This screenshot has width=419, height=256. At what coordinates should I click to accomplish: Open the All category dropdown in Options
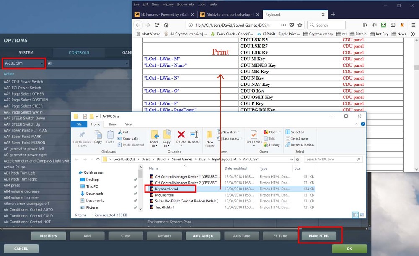tap(88, 63)
